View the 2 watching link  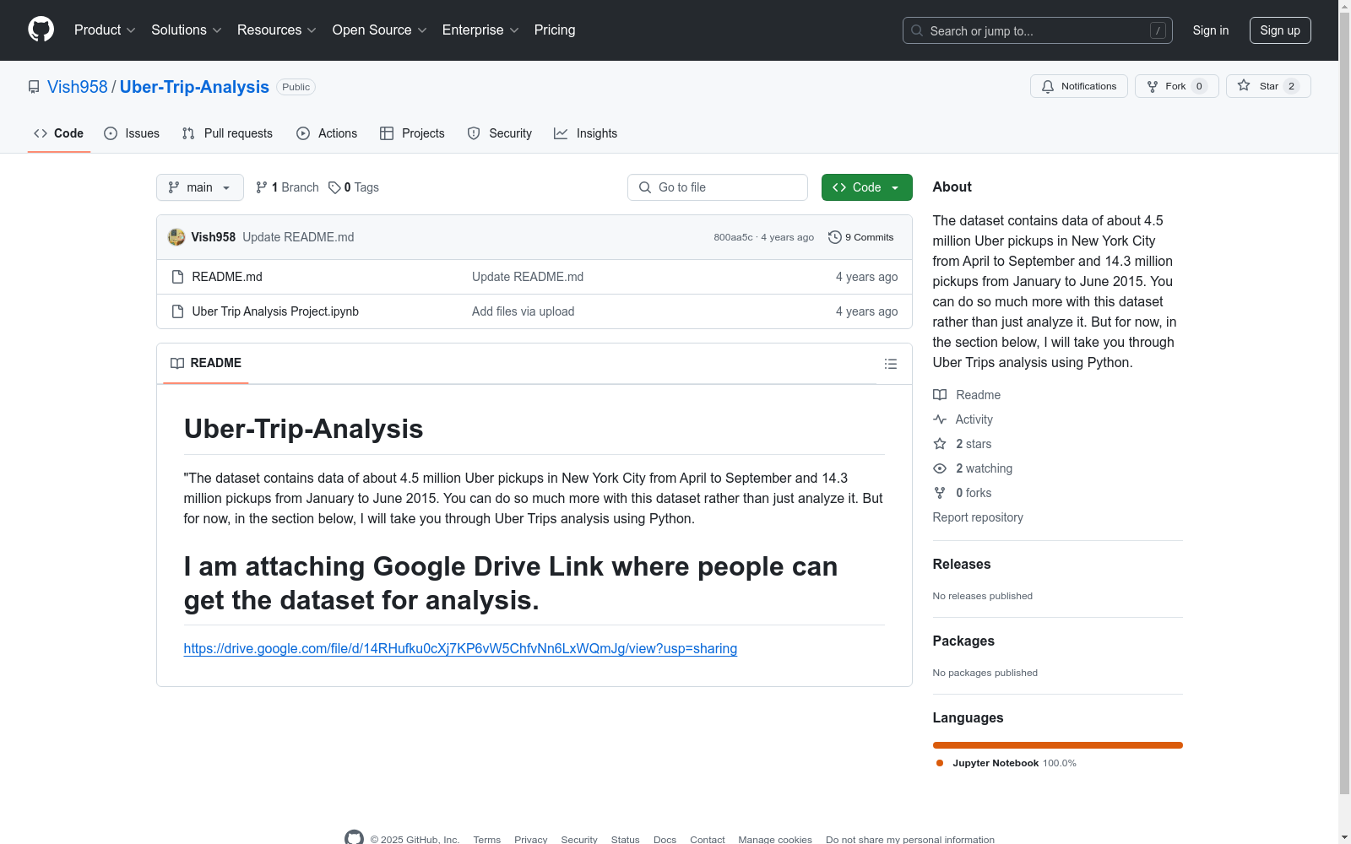[x=973, y=468]
